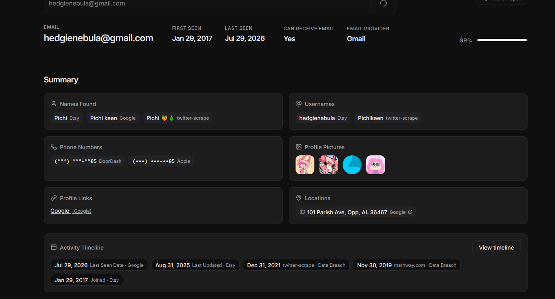Open the second profile picture with pink-haired character
The width and height of the screenshot is (555, 299).
coord(329,165)
